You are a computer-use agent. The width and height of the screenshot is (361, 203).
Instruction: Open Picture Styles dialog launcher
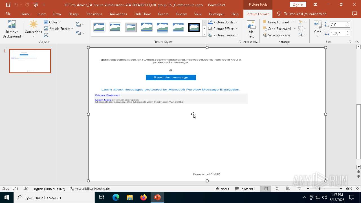pos(240,42)
